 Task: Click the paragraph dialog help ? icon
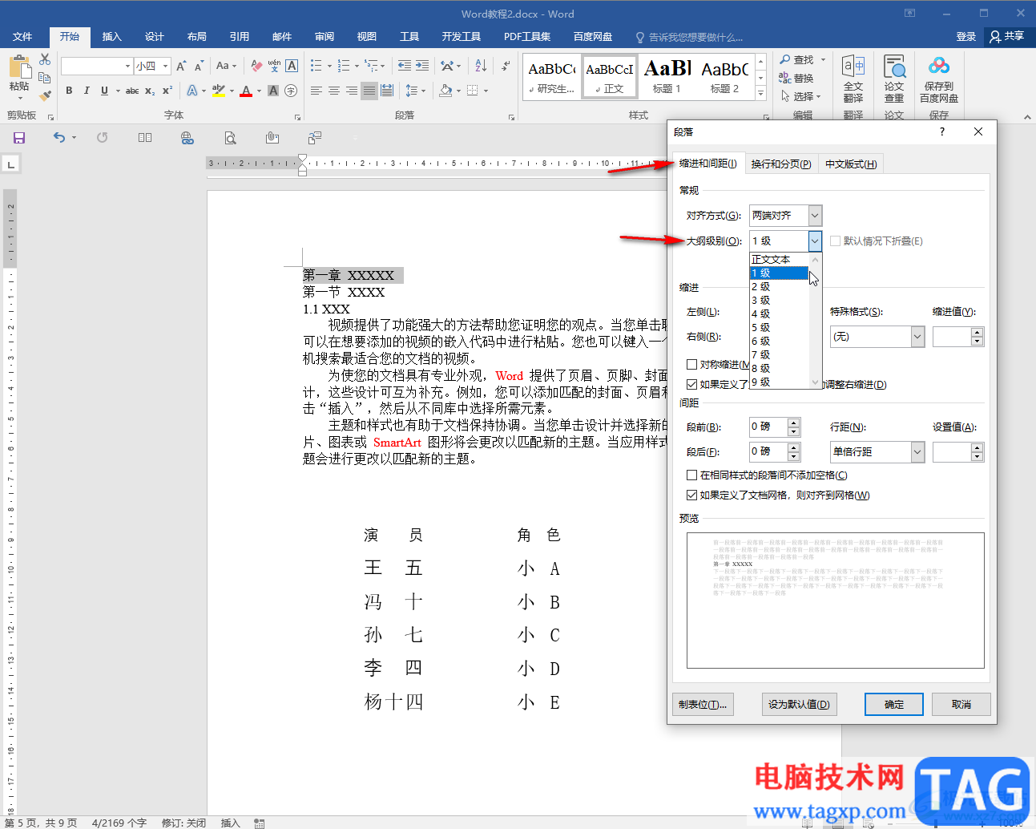(x=942, y=131)
